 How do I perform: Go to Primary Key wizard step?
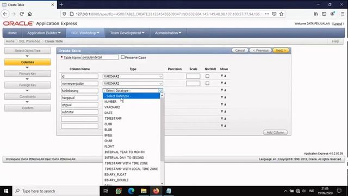tap(28, 73)
